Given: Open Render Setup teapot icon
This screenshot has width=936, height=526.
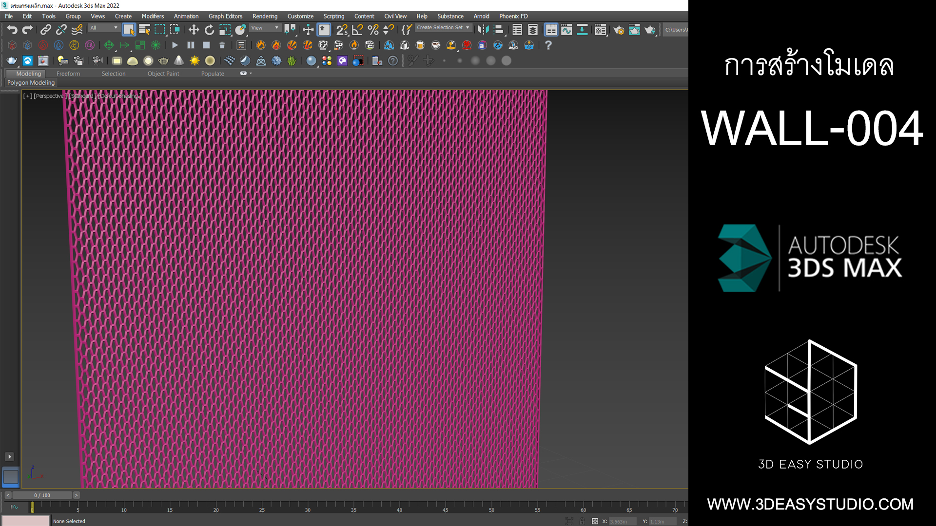Looking at the screenshot, I should pyautogui.click(x=619, y=30).
